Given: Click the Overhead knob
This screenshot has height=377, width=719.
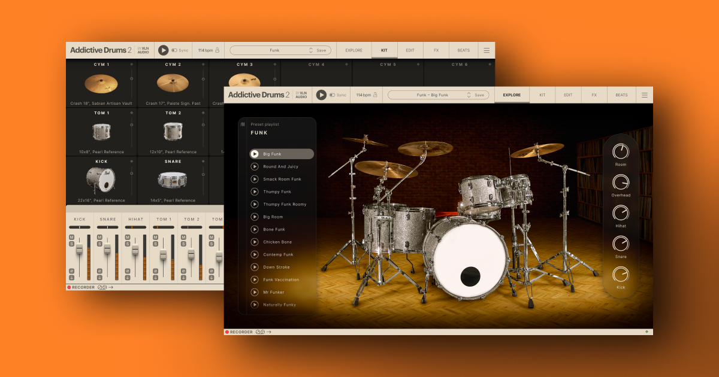Looking at the screenshot, I should point(621,182).
